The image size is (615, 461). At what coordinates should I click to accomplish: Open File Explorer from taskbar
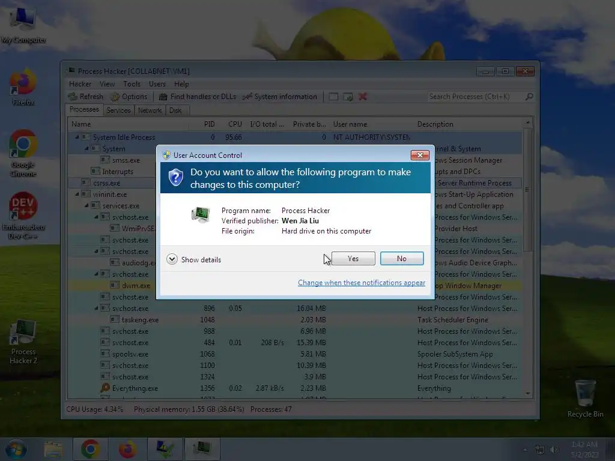coord(53,449)
